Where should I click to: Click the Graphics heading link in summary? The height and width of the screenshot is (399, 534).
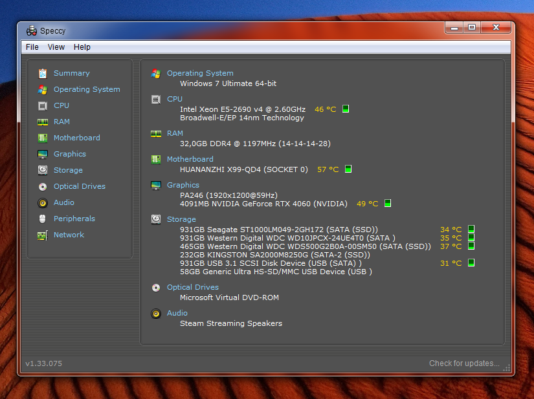[x=183, y=185]
